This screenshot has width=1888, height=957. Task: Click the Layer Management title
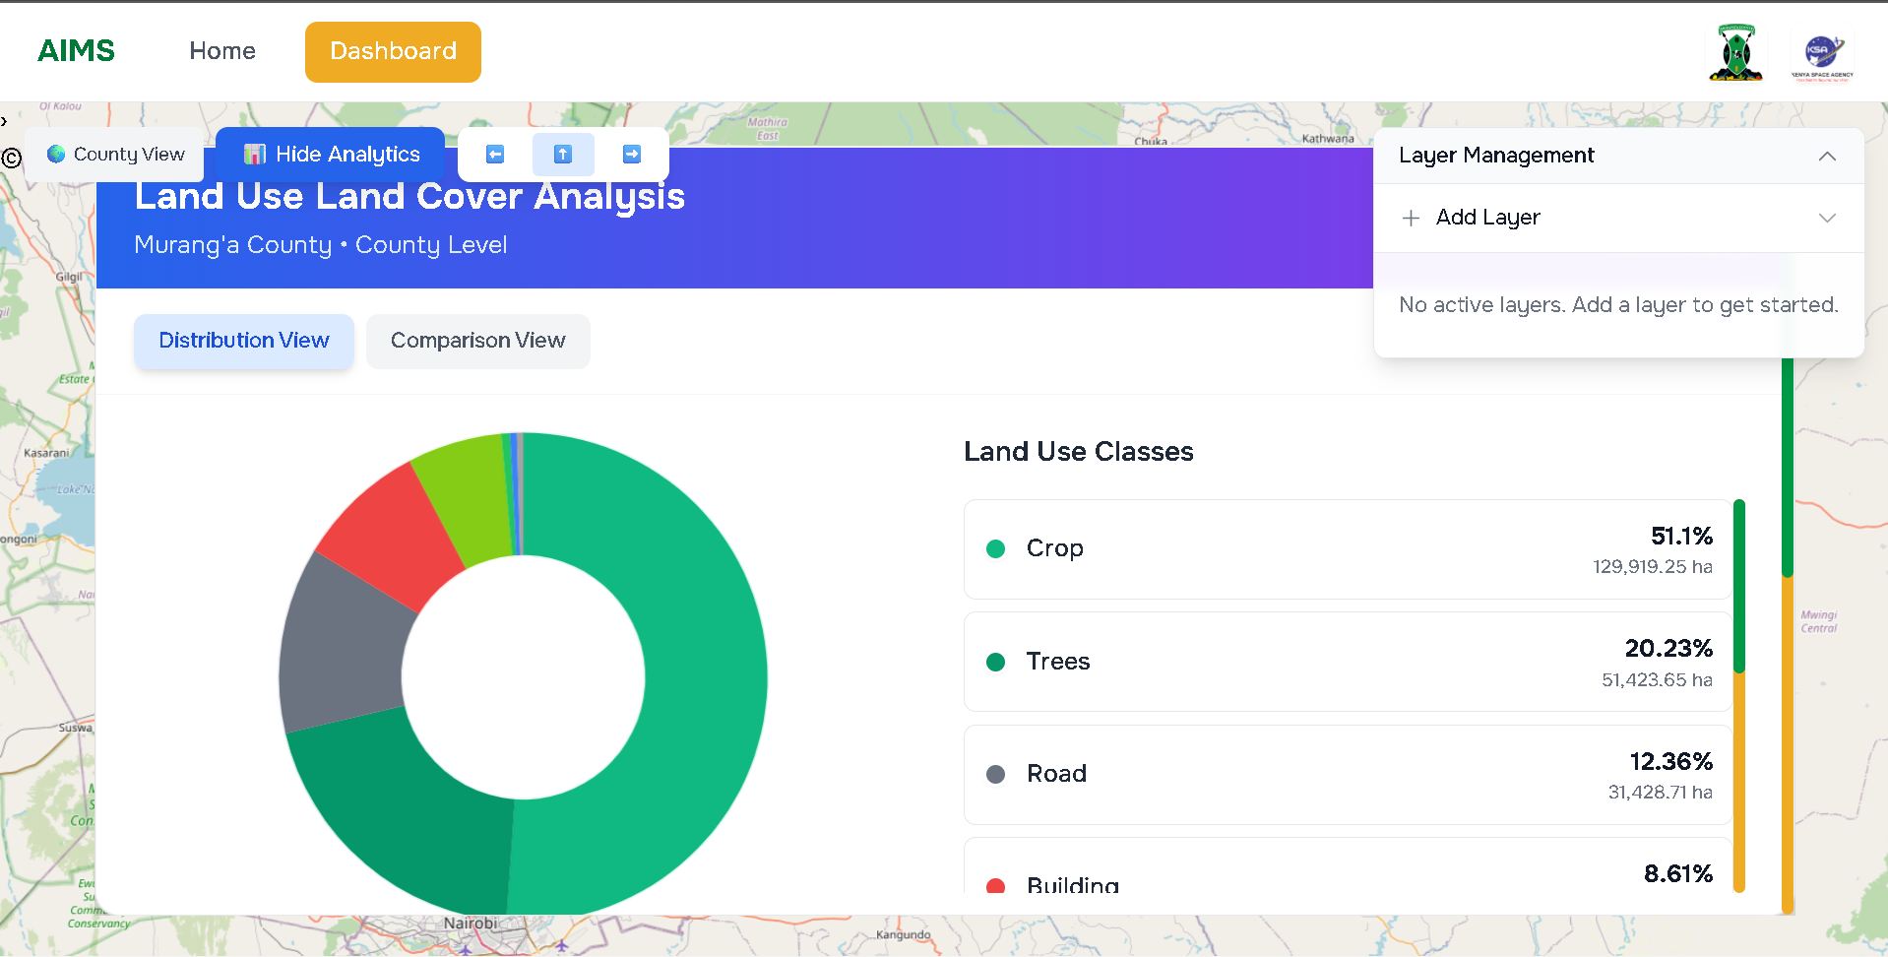[1496, 156]
